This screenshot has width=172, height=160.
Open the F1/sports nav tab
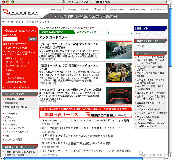pos(99,9)
